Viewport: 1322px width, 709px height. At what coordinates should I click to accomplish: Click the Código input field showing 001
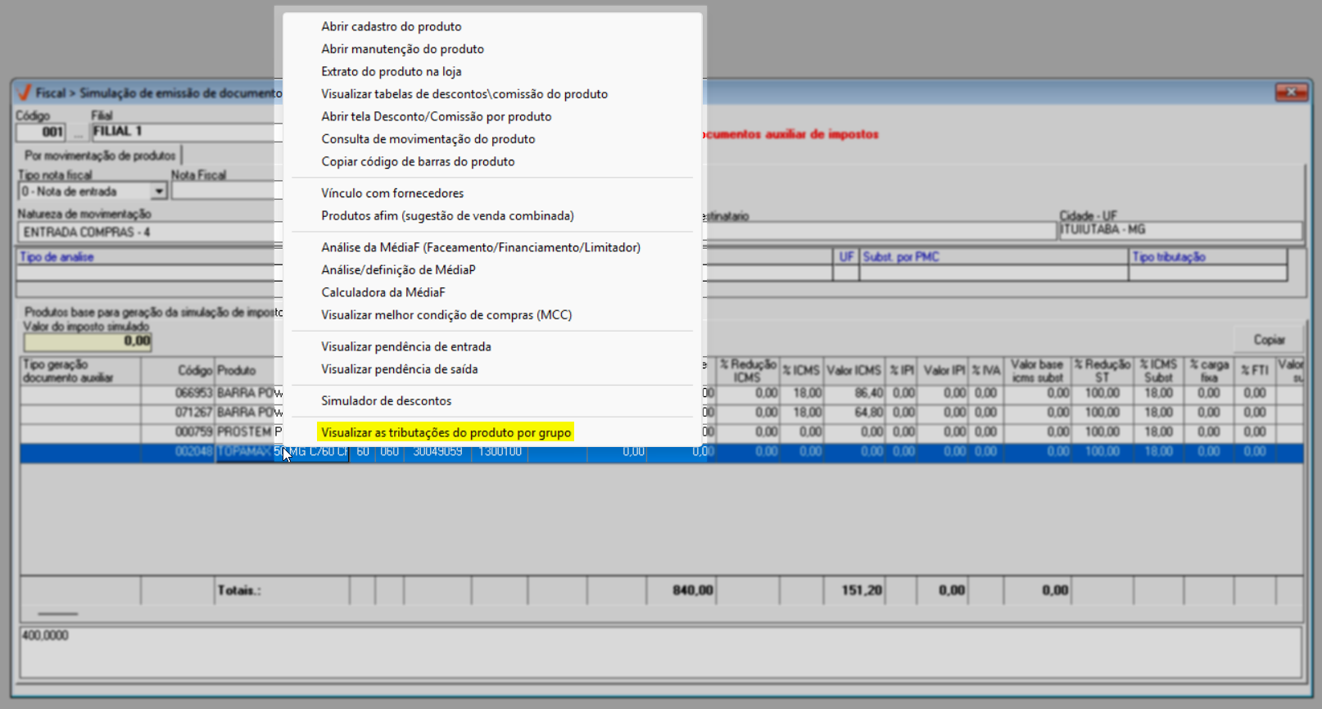(41, 132)
